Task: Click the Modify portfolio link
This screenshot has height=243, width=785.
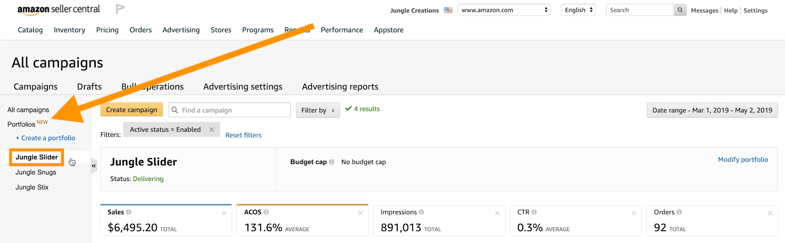Action: tap(743, 160)
